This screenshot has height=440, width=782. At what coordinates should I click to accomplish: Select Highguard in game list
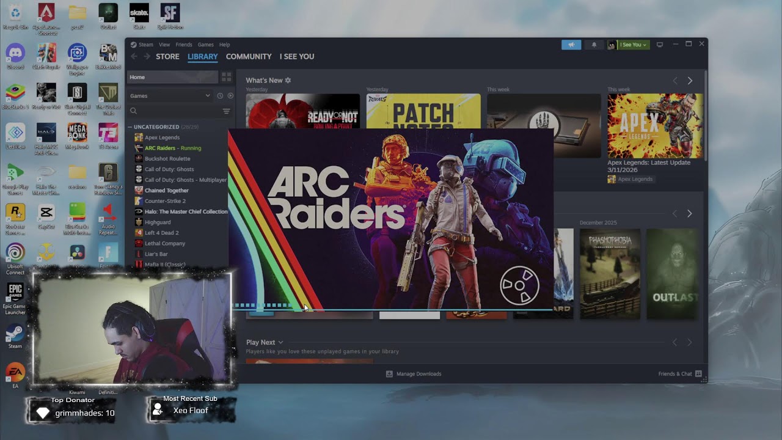click(x=158, y=222)
